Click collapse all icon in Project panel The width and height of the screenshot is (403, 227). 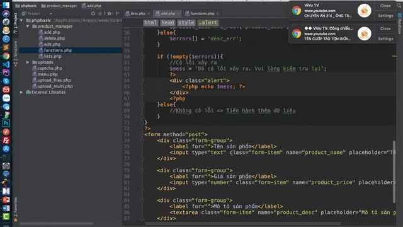click(x=99, y=13)
